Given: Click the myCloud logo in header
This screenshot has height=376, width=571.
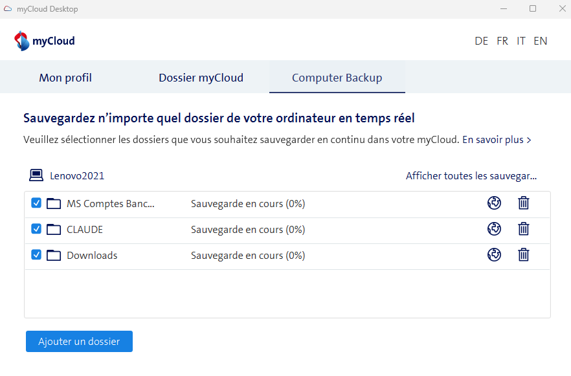Looking at the screenshot, I should click(x=45, y=41).
